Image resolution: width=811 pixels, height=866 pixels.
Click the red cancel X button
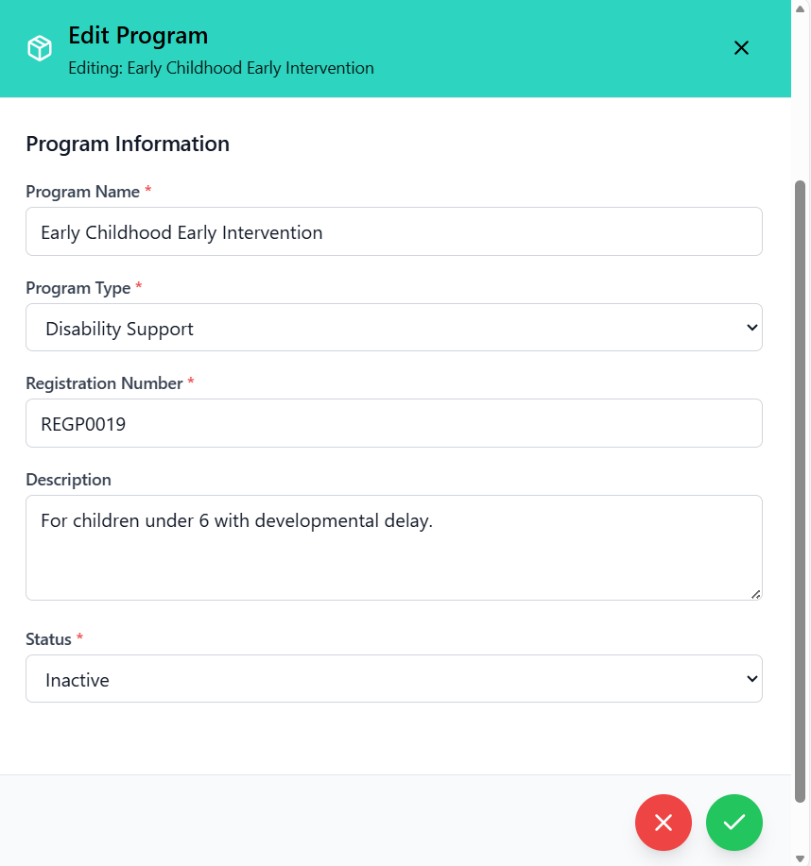pos(664,823)
